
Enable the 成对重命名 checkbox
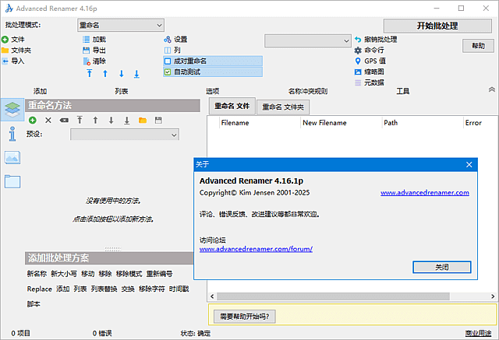168,61
